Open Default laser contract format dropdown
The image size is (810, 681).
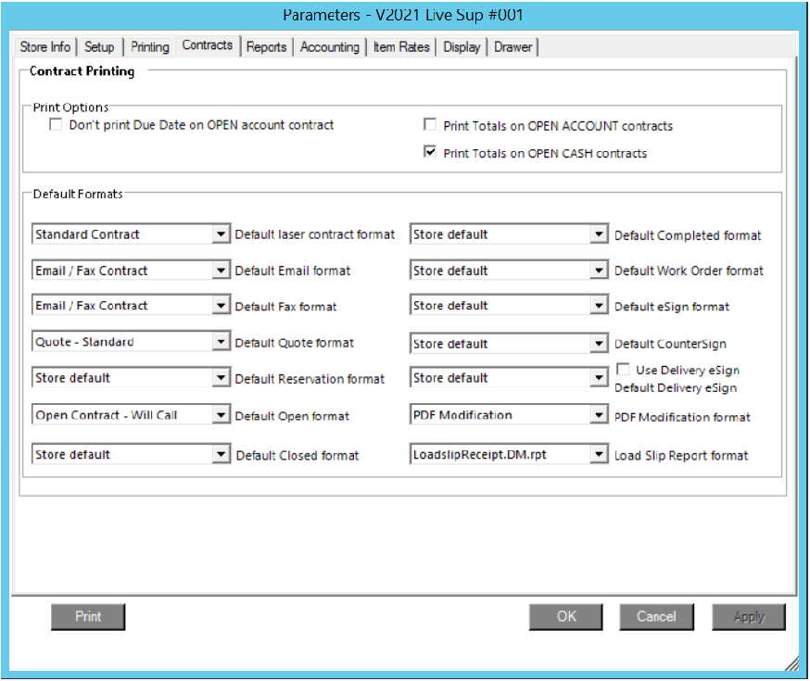(221, 235)
